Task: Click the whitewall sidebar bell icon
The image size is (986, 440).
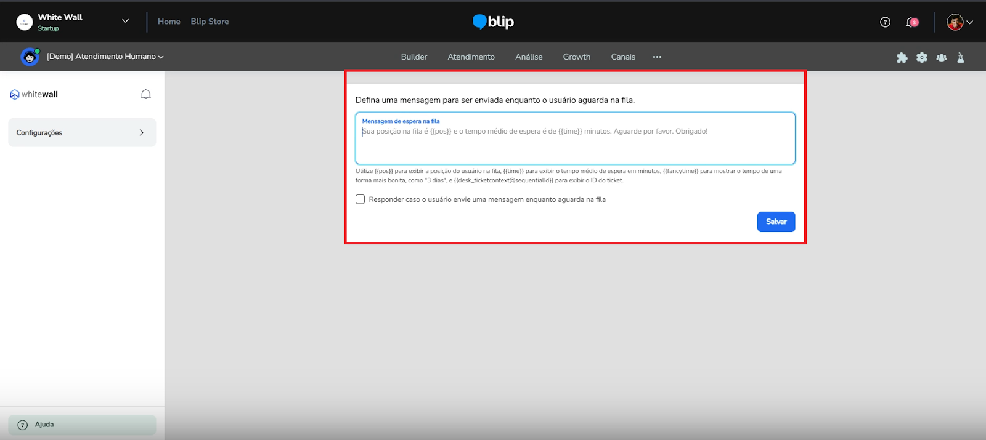Action: [145, 94]
